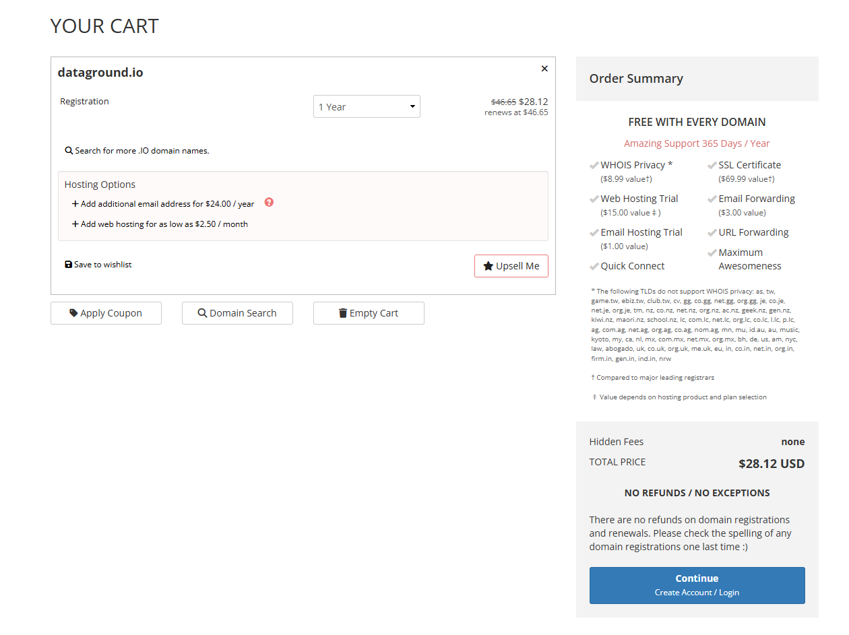Add additional email address for $24.00/year
This screenshot has height=635, width=849.
point(167,204)
